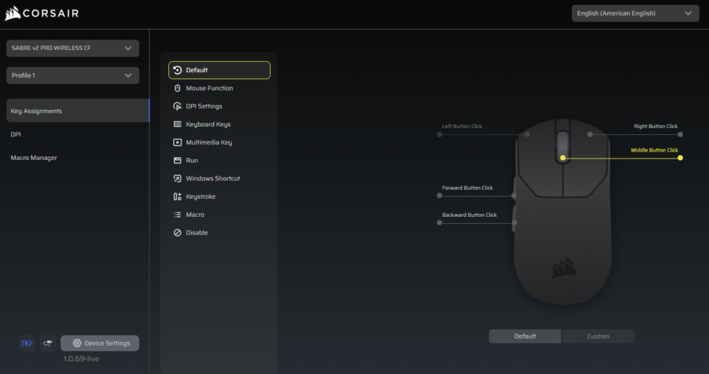Click the Corsair sails logo in header
The image size is (709, 374).
[12, 13]
